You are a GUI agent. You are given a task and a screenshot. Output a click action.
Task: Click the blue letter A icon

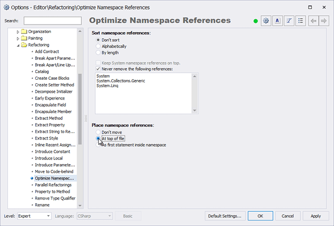pos(277,21)
